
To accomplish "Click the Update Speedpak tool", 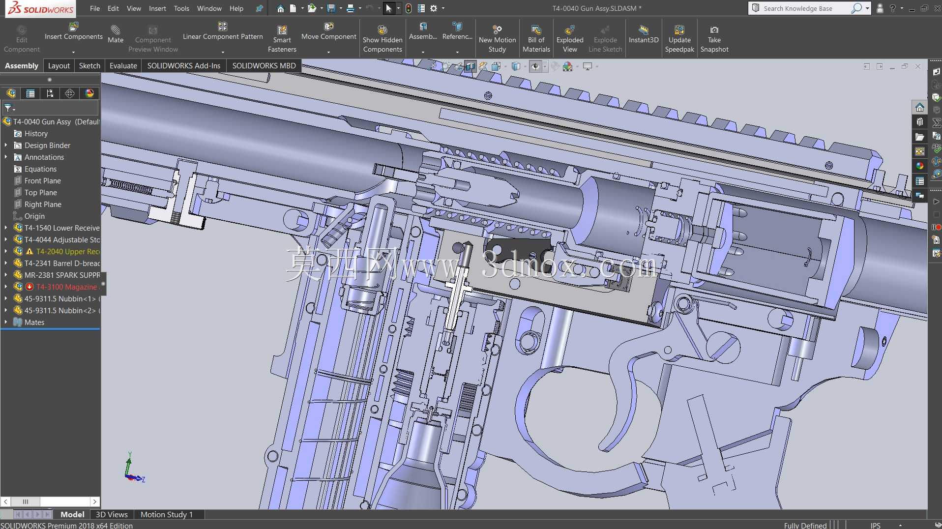I will [x=679, y=39].
